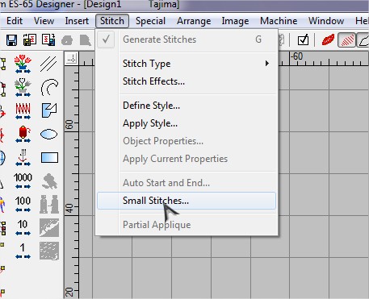
Task: Select the curved arc shape tool
Action: click(49, 87)
